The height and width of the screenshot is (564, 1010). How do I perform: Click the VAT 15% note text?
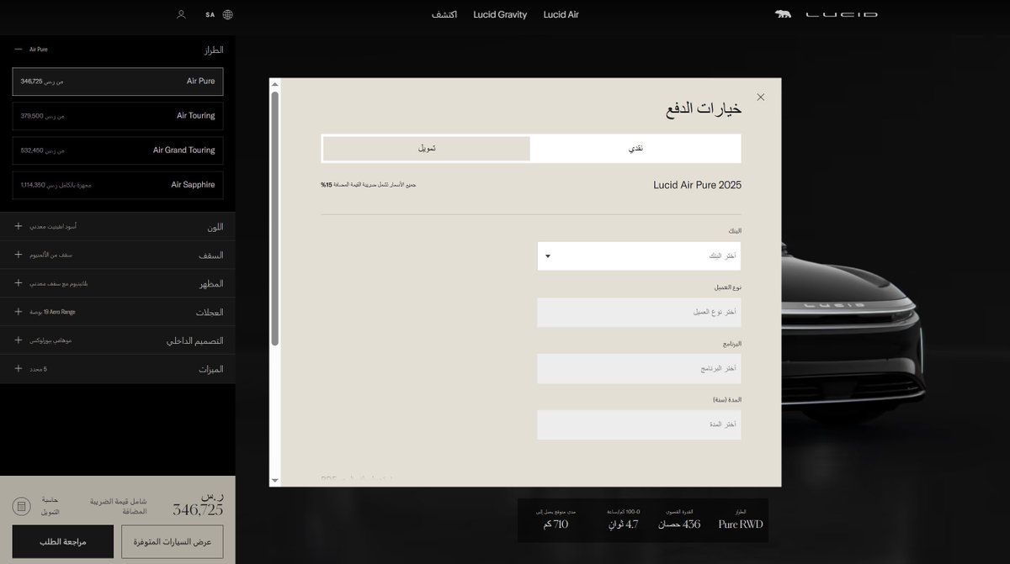click(x=369, y=184)
